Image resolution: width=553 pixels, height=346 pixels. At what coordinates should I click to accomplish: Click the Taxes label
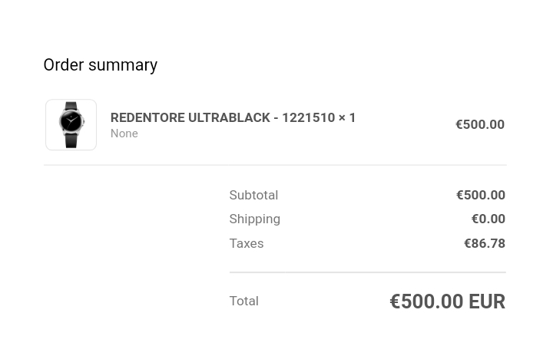(x=247, y=243)
